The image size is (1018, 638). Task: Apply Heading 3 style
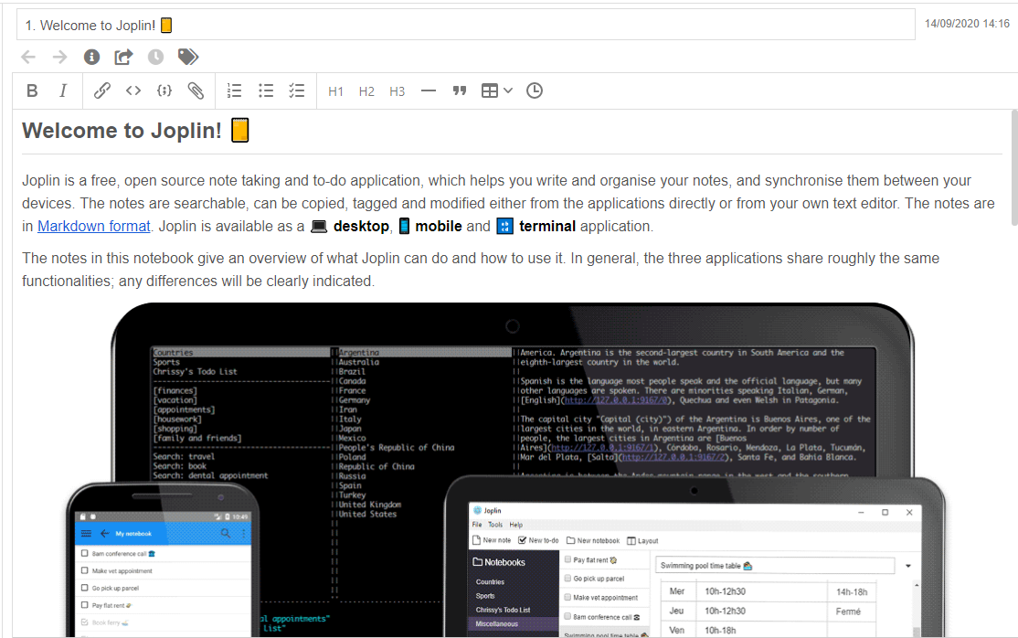click(x=398, y=91)
